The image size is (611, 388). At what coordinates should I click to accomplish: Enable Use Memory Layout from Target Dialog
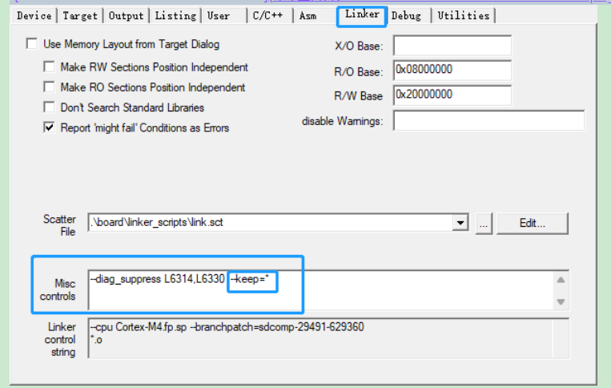click(x=32, y=43)
